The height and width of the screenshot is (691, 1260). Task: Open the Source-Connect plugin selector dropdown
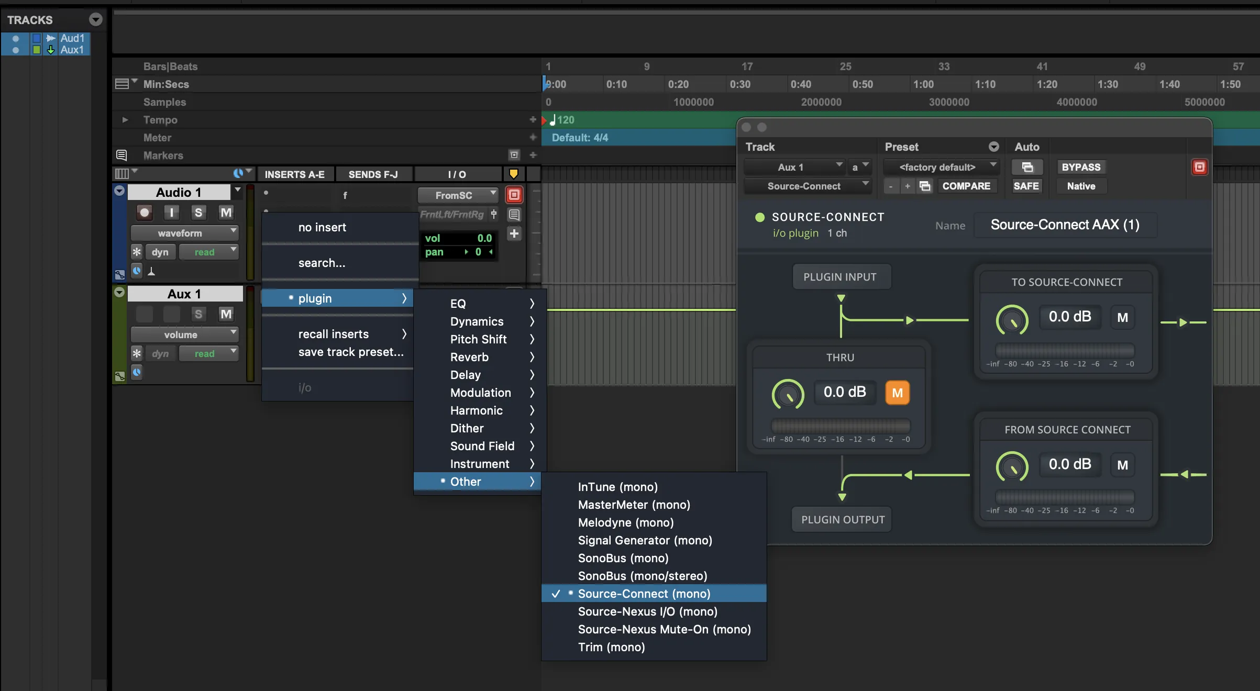[808, 186]
